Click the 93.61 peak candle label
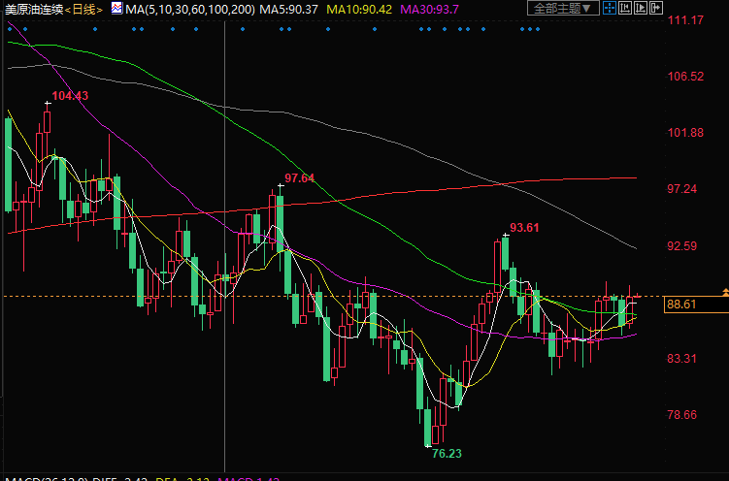Screen dimensions: 729x481 click(524, 228)
